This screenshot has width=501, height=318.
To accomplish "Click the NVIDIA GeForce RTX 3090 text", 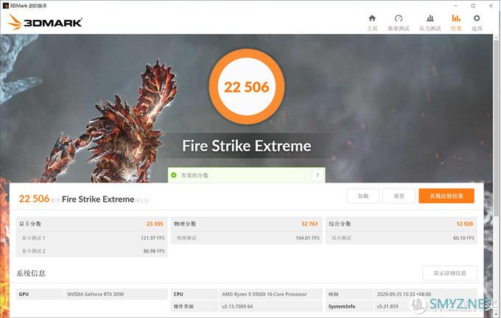I will pyautogui.click(x=95, y=294).
